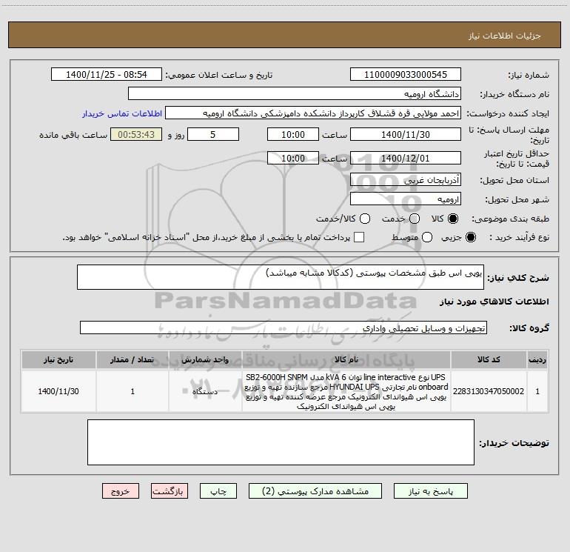Viewport: 570px width, 552px height.
Task: Choose the جزیی purchase type radio
Action: coord(471,237)
